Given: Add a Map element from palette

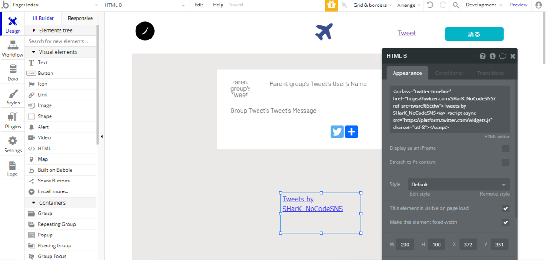Looking at the screenshot, I should 61,159.
